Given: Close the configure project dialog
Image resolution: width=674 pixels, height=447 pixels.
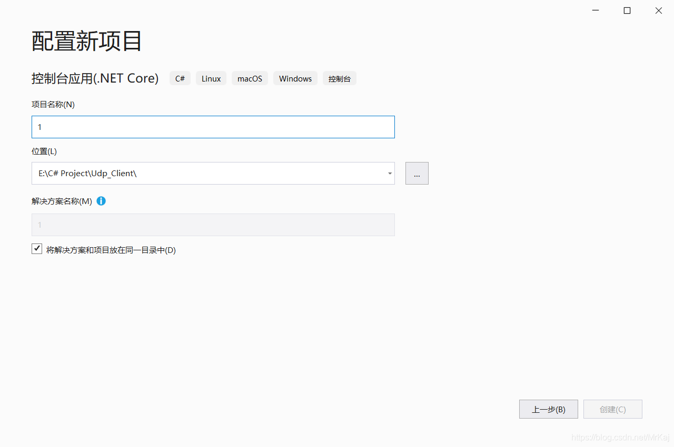Looking at the screenshot, I should coord(659,11).
